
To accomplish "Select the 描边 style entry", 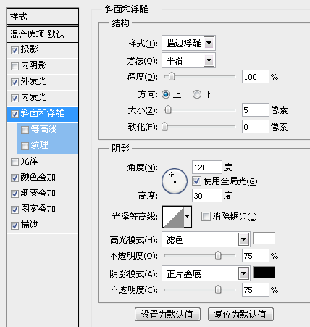I will pos(43,225).
